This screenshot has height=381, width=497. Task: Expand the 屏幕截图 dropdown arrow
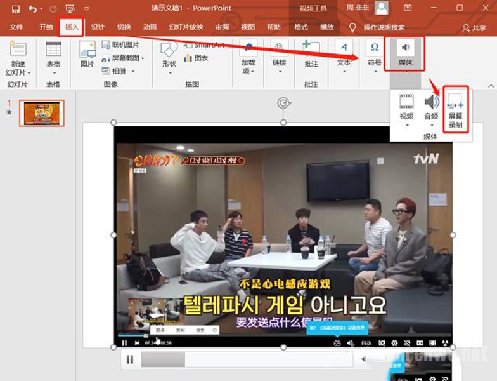pyautogui.click(x=142, y=58)
